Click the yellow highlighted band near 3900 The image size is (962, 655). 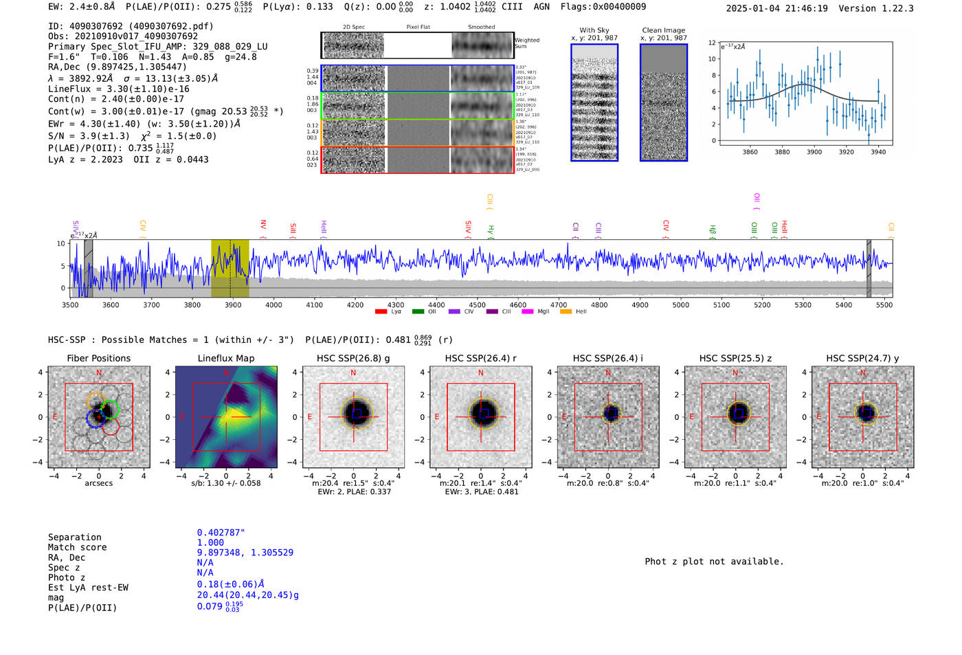coord(230,269)
